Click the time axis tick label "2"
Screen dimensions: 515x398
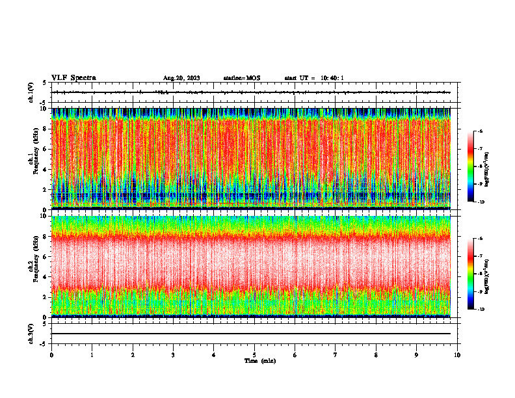click(133, 355)
